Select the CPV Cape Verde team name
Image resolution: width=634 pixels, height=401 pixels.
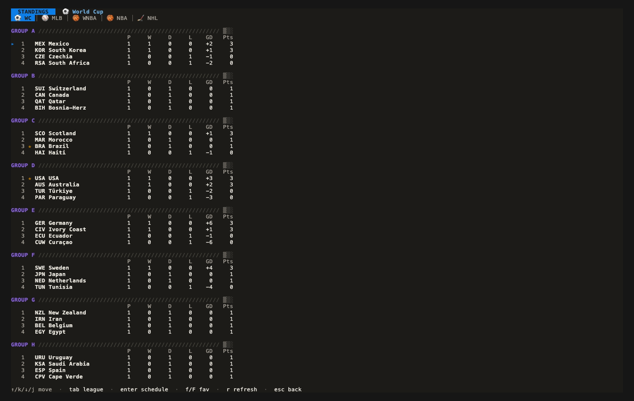[59, 377]
